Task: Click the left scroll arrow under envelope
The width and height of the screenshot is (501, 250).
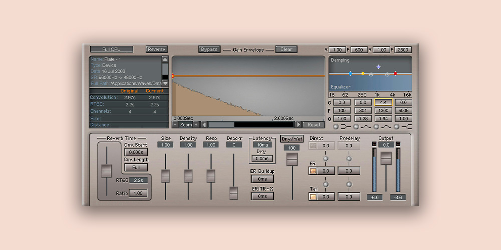Action: tap(204, 125)
